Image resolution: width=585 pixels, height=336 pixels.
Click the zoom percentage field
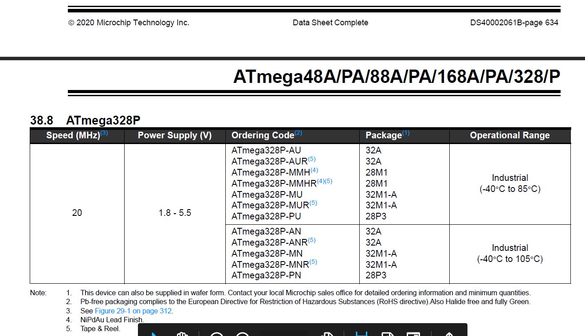284,332
